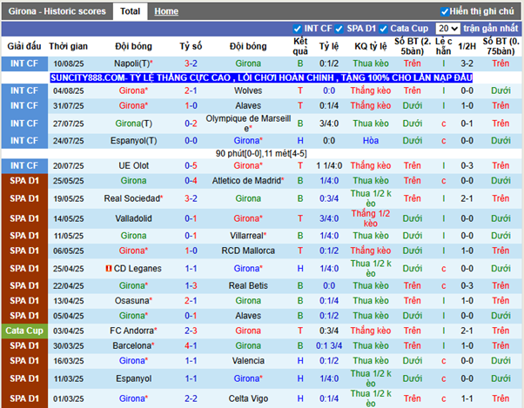Click the Girona - Historic scores title
Image resolution: width=524 pixels, height=408 pixels.
coord(57,11)
